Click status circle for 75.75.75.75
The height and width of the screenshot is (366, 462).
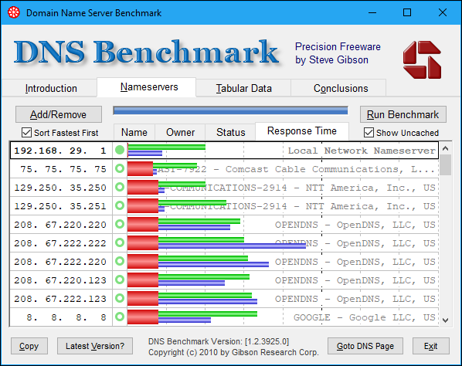pos(120,169)
